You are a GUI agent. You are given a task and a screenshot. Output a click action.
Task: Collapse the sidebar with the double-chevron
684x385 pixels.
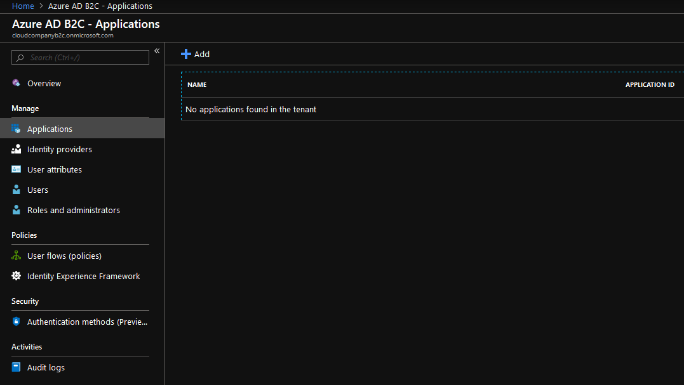tap(157, 50)
